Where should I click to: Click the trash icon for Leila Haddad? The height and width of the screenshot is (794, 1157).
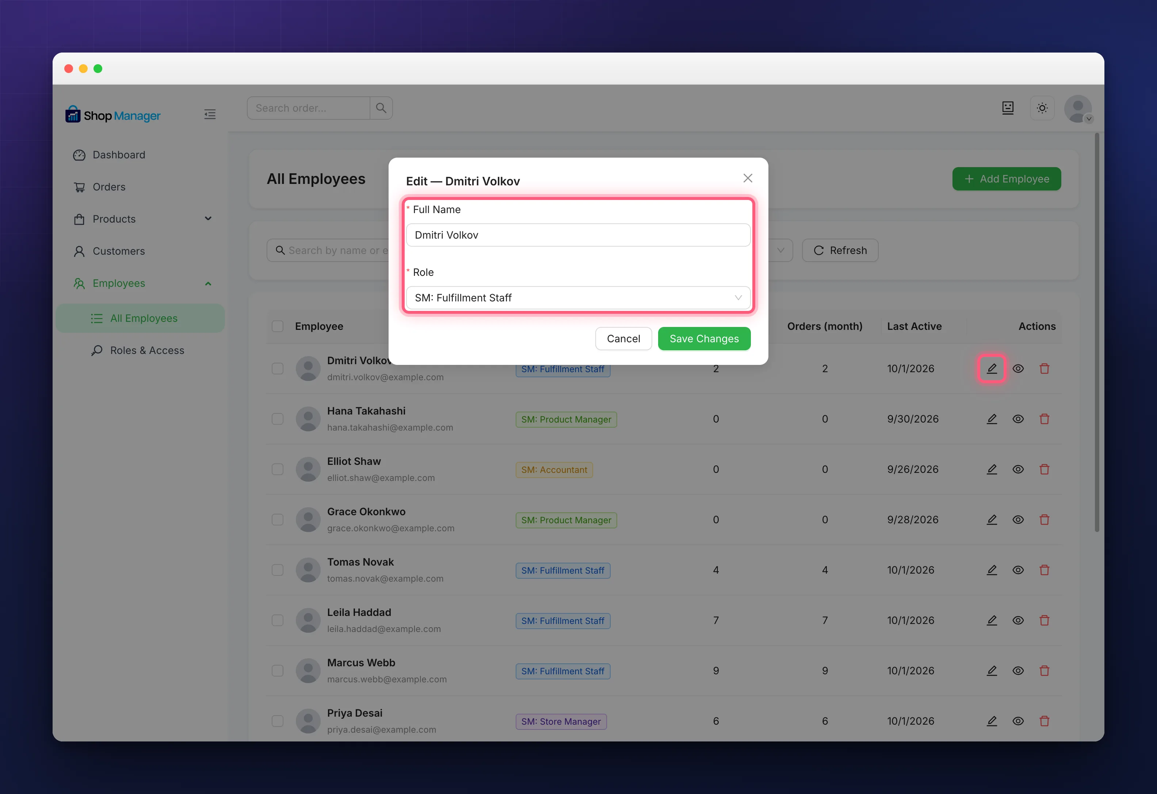1044,620
